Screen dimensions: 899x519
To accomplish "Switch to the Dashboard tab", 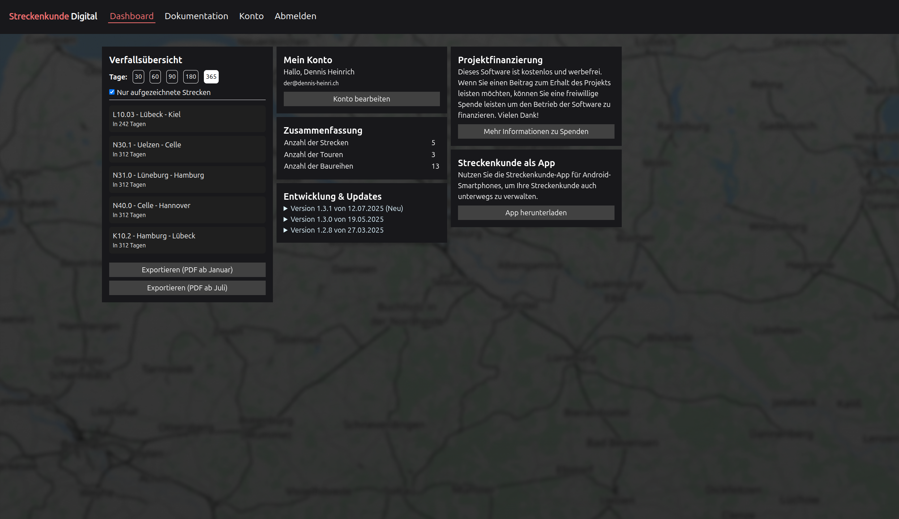I will (132, 16).
